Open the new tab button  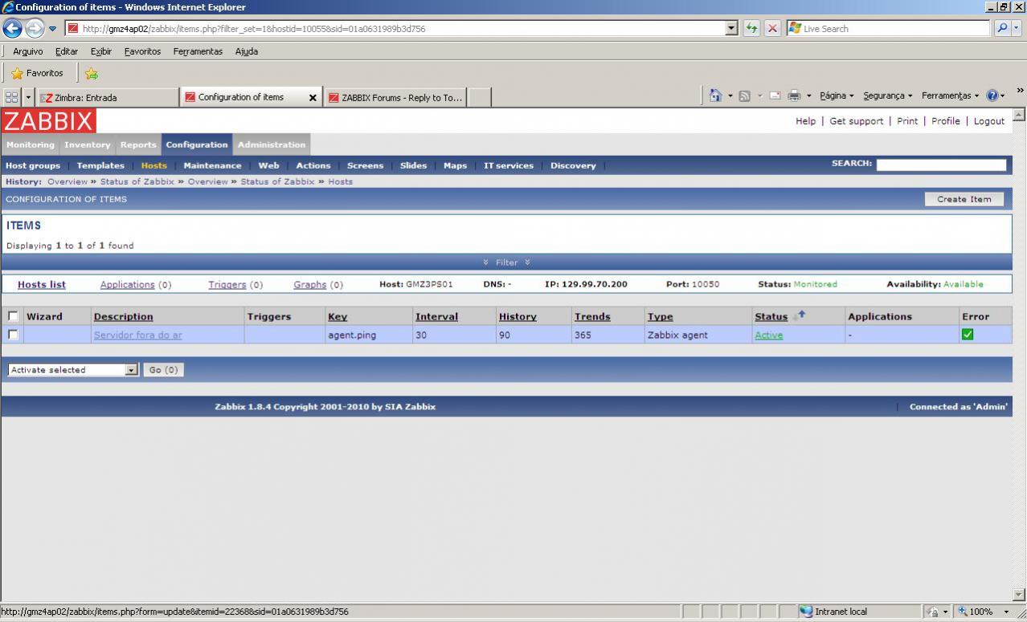(479, 98)
